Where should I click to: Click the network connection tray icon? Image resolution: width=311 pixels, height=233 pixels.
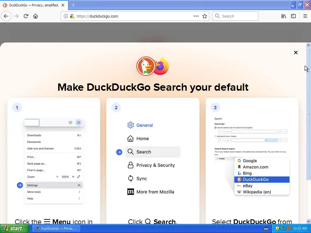[x=283, y=228]
